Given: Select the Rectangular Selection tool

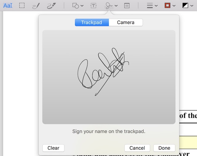Looking at the screenshot, I should tap(22, 6).
